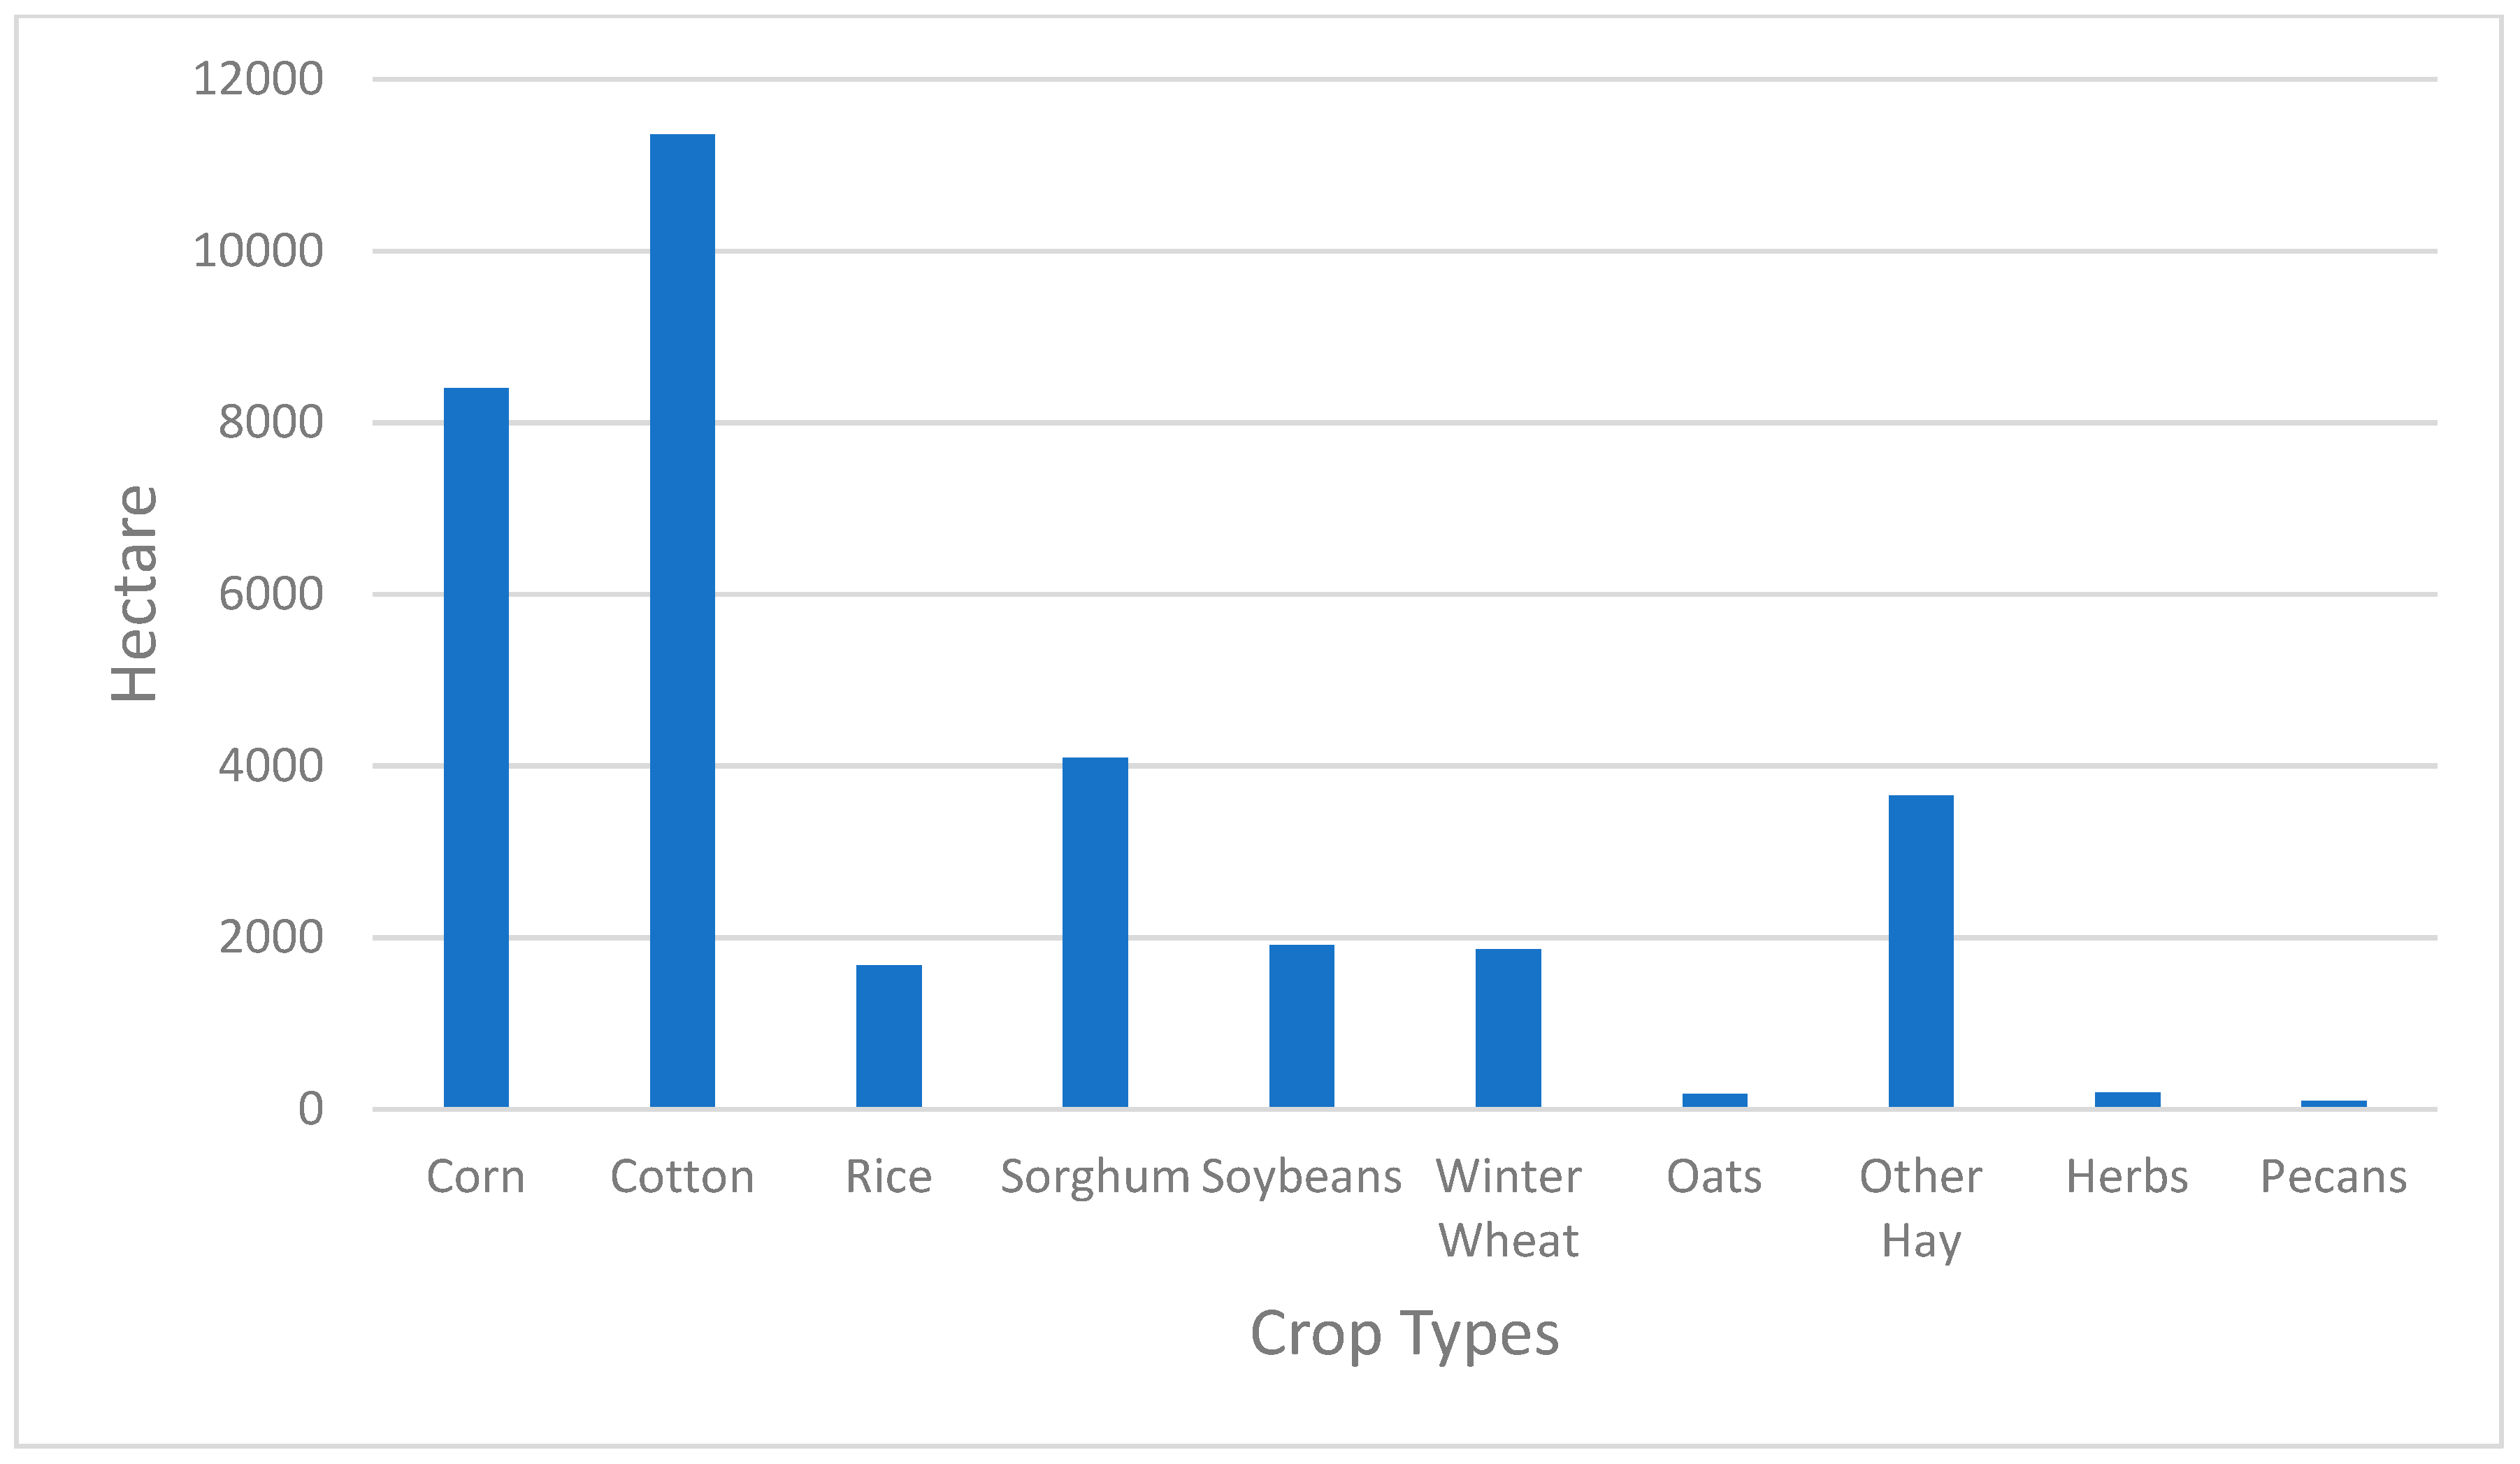Image resolution: width=2520 pixels, height=1464 pixels.
Task: Click the Corn bar in the chart
Action: pos(476,747)
